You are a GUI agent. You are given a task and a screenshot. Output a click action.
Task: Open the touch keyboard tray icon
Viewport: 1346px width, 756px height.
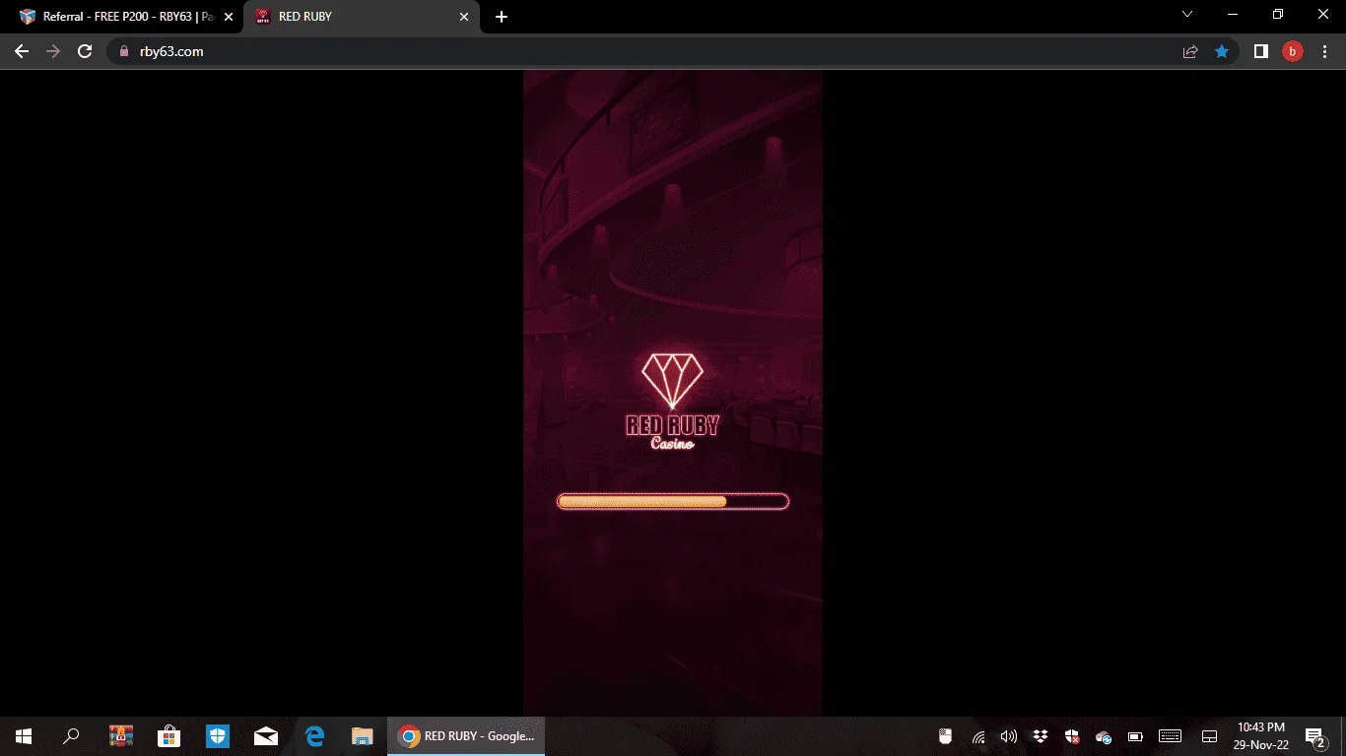[x=1171, y=736]
